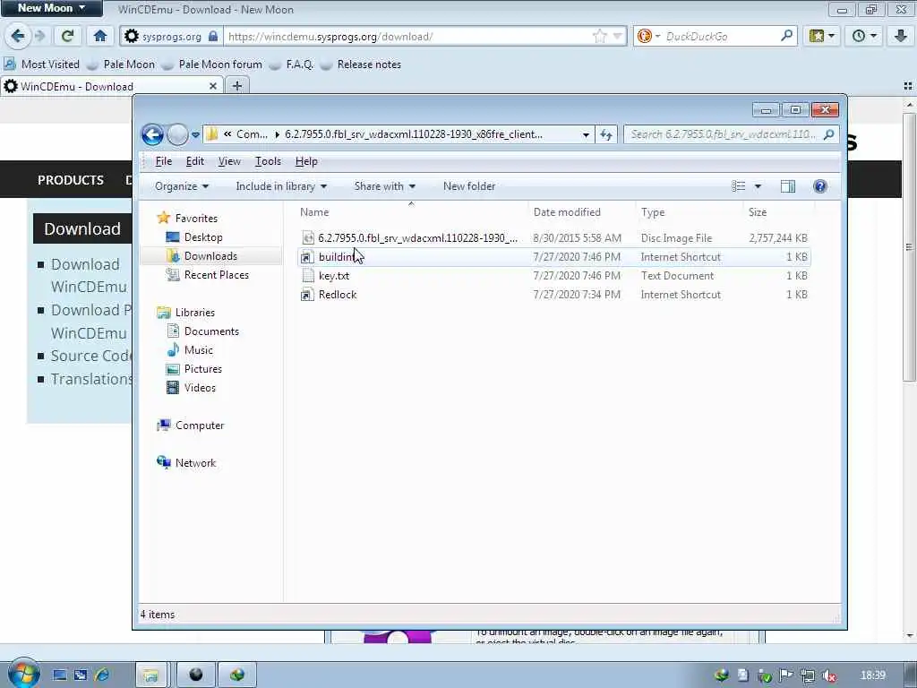917x688 pixels.
Task: Bookmark this page with the star icon
Action: tap(599, 36)
